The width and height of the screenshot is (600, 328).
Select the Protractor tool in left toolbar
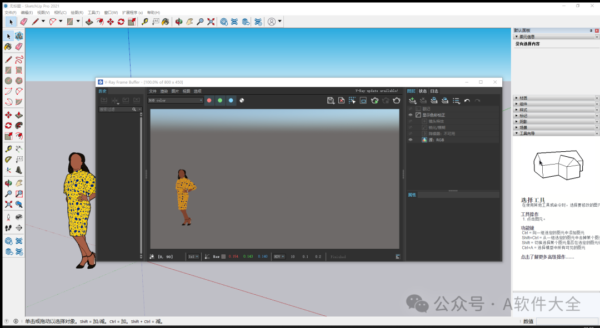coord(8,159)
